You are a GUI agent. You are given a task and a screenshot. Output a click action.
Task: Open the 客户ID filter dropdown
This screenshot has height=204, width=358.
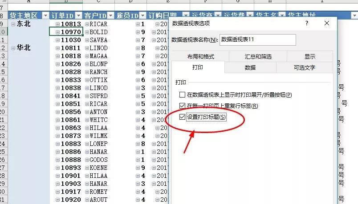(111, 16)
